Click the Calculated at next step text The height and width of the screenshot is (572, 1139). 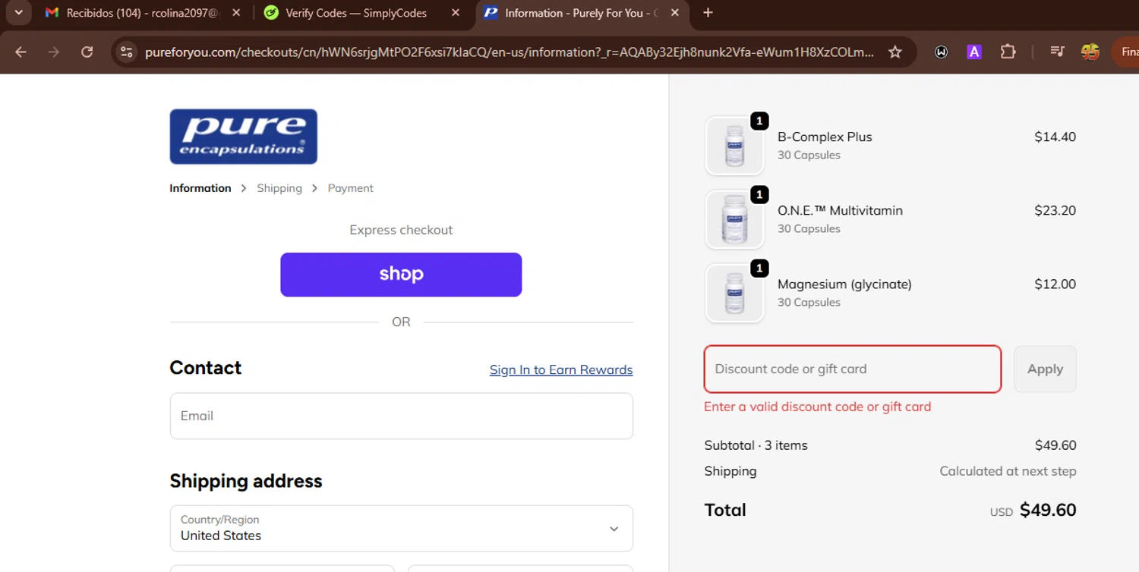[x=1008, y=471]
